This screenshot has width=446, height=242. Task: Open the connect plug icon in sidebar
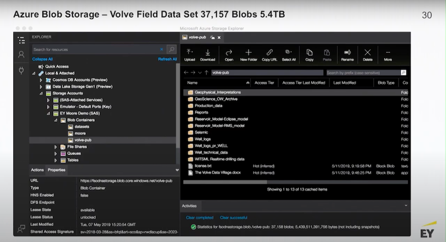click(x=21, y=70)
